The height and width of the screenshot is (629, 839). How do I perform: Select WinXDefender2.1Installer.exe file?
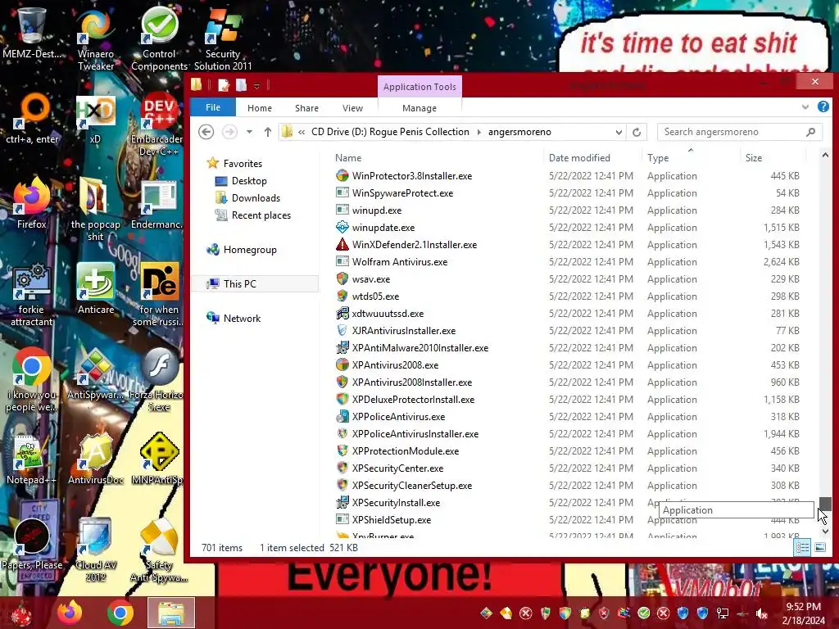tap(414, 244)
